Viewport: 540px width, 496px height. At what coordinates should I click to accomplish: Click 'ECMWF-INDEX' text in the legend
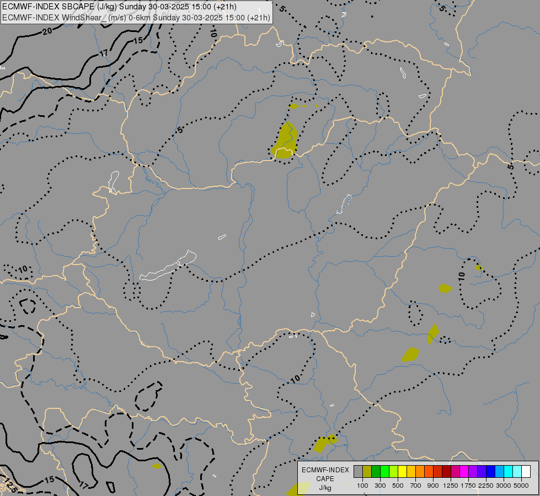click(x=325, y=470)
